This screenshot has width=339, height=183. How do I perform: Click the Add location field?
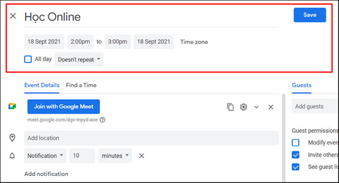(x=151, y=138)
